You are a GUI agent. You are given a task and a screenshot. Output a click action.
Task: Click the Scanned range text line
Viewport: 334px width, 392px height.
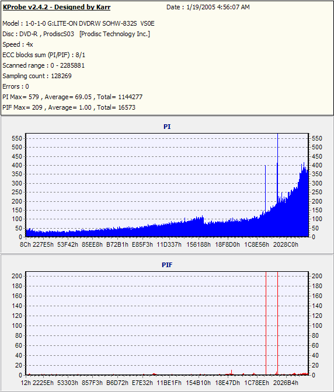coord(44,65)
